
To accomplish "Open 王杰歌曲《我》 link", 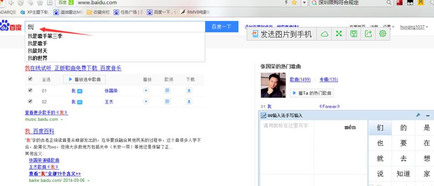I will (44, 167).
